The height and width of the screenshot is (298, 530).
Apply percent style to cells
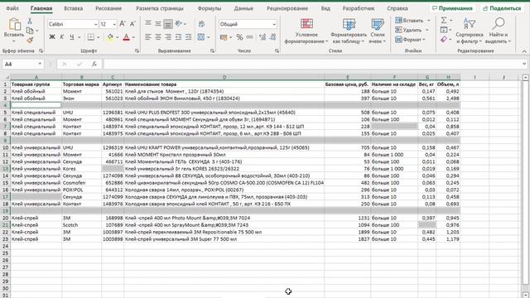(x=239, y=37)
